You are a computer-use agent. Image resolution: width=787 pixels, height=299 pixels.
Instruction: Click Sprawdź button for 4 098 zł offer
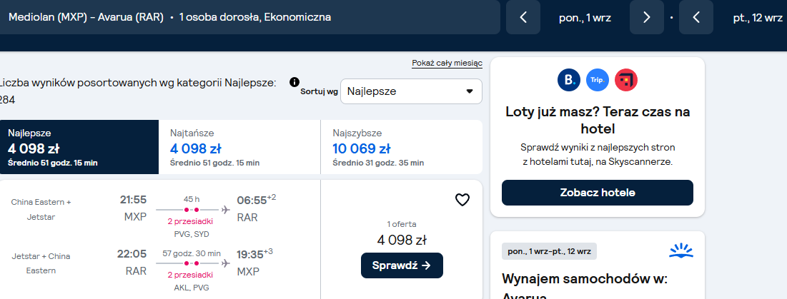(402, 265)
